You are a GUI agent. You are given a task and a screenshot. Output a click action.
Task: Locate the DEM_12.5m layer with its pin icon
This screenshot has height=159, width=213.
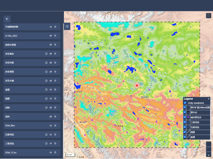coord(55,152)
